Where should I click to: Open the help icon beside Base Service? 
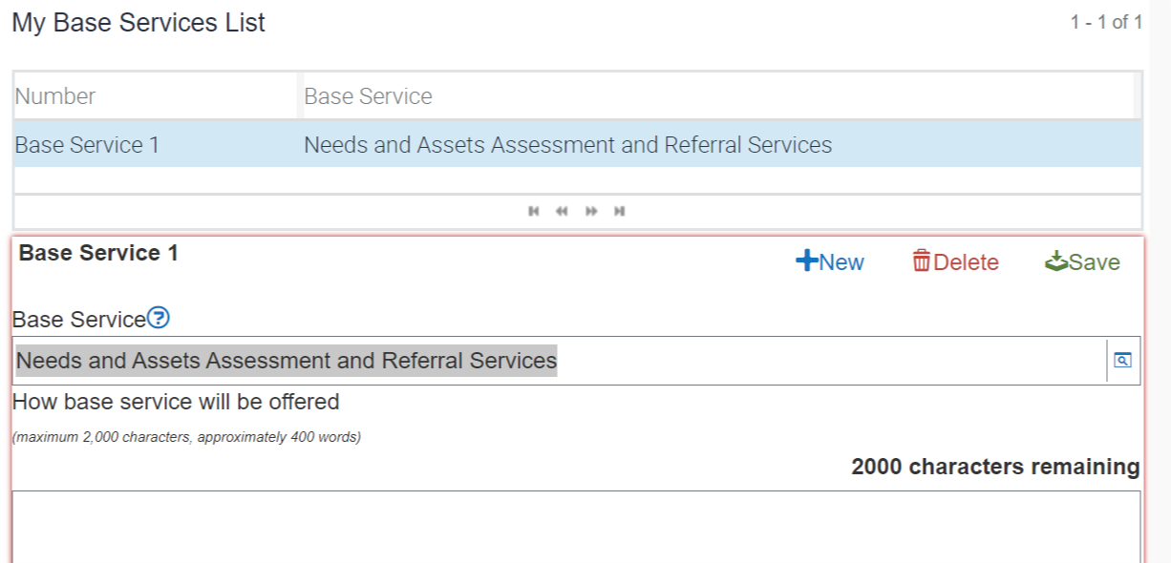point(159,319)
